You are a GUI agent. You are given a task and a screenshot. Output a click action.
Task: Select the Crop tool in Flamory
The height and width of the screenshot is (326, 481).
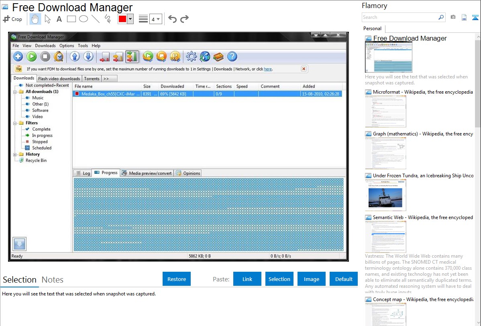(x=12, y=19)
